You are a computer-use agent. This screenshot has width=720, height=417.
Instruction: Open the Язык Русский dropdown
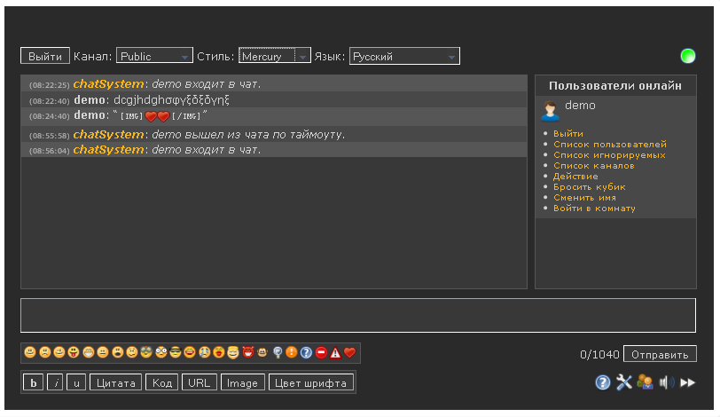pos(404,56)
